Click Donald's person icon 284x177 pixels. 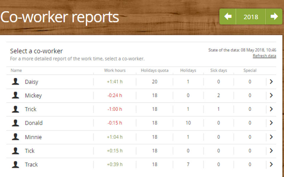(15, 123)
